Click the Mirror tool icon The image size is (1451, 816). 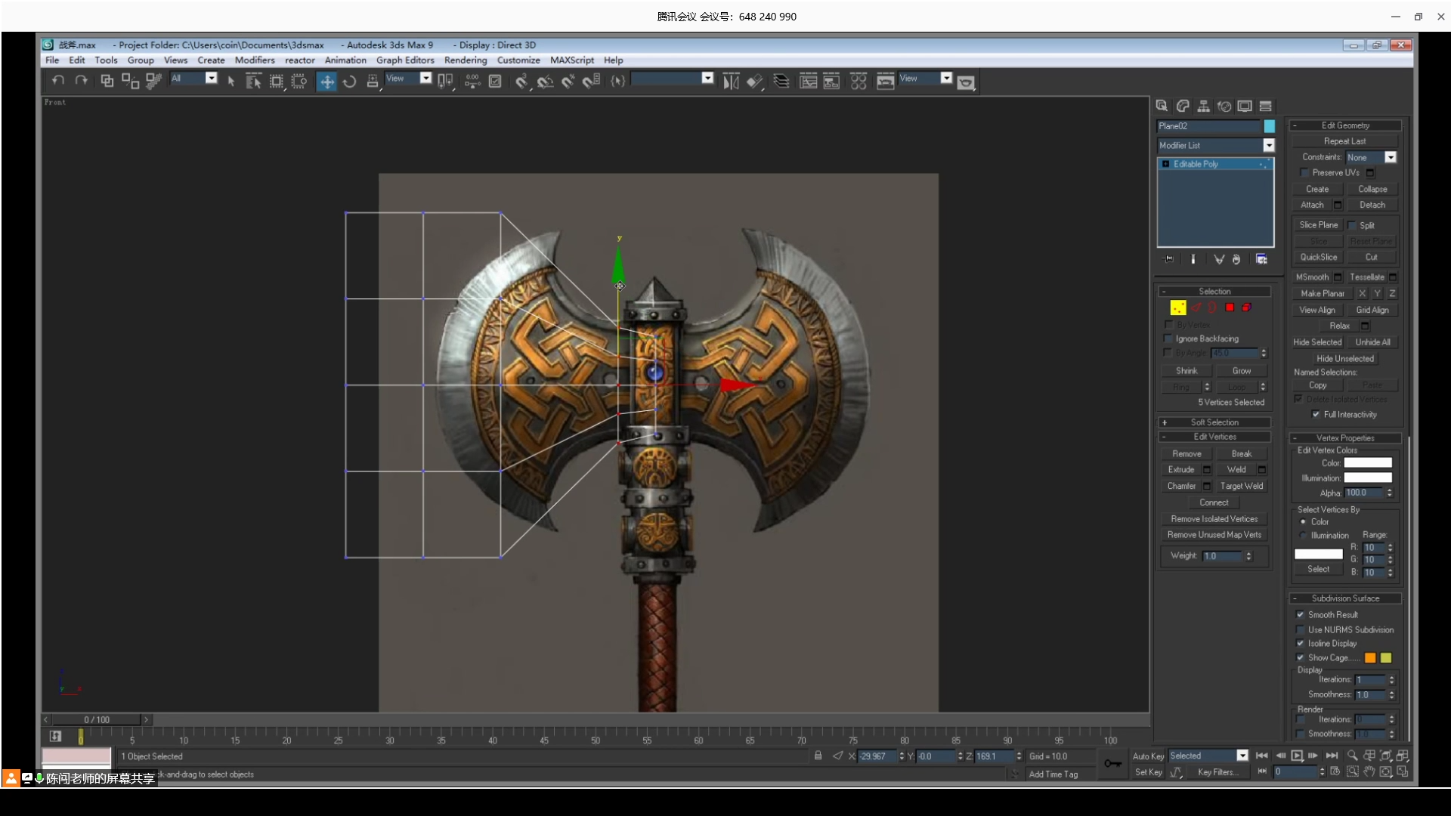[731, 82]
